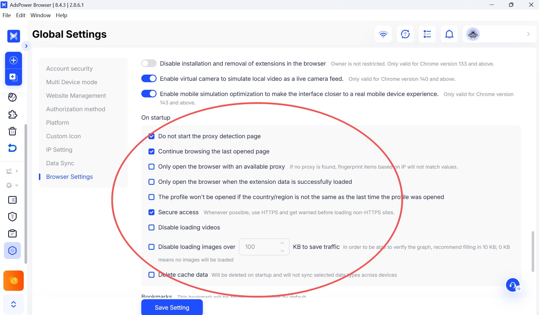Click the AdsPower logo in sidebar
The height and width of the screenshot is (315, 539).
tap(14, 36)
